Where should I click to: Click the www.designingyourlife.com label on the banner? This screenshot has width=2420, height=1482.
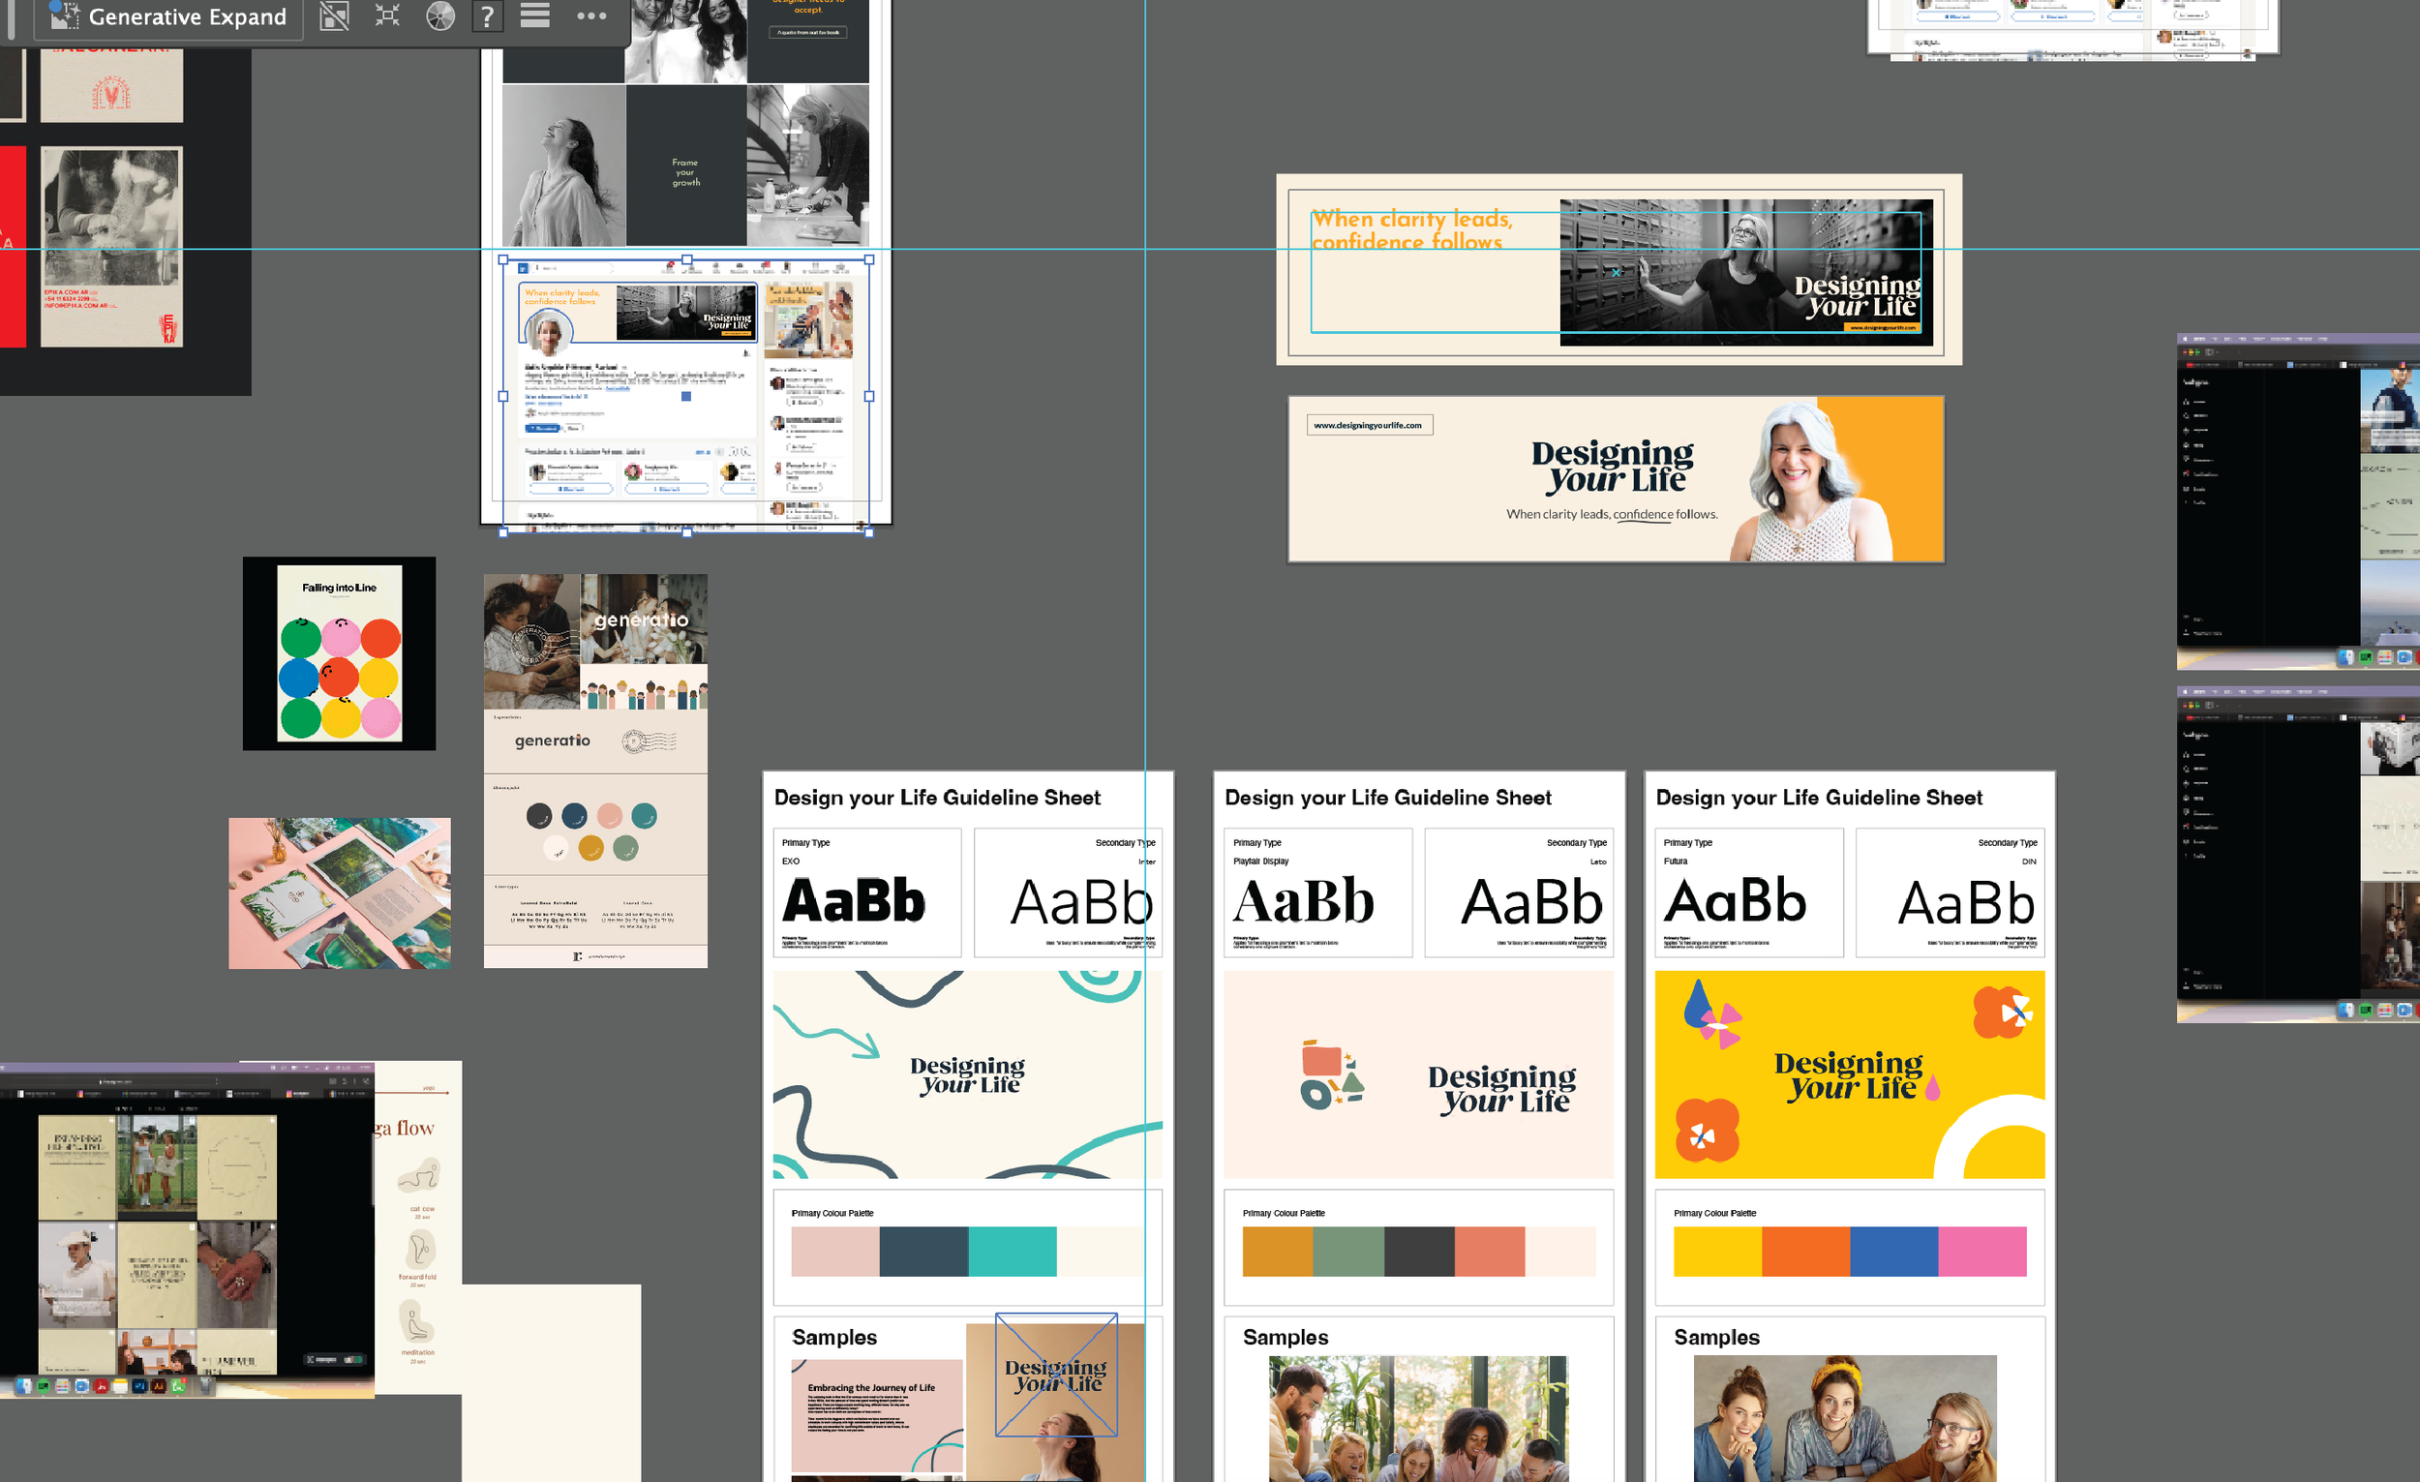[1369, 424]
